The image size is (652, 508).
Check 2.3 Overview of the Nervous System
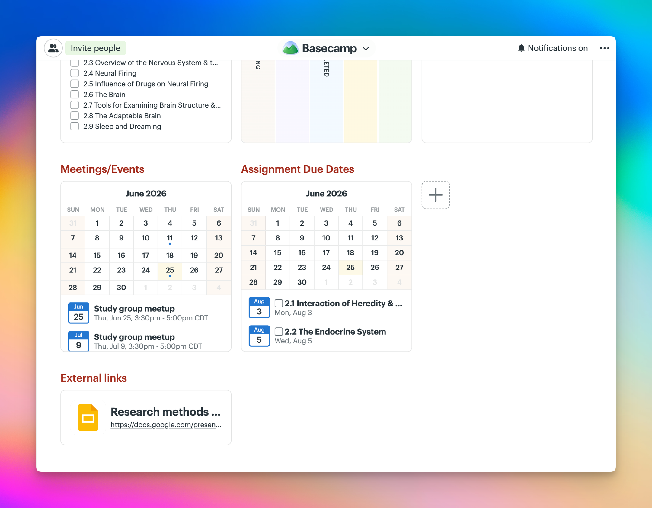click(x=75, y=63)
